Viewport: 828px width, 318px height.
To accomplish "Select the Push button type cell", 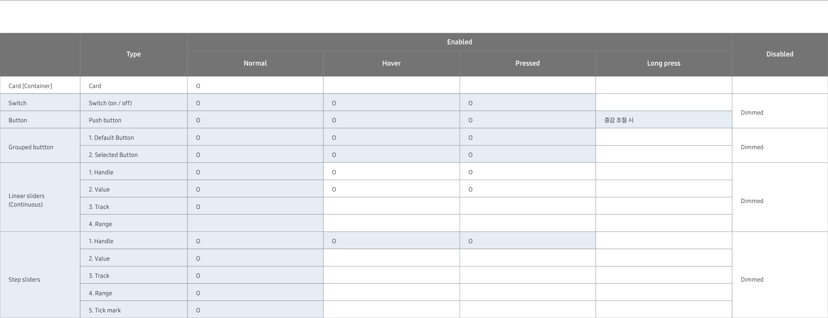I will [105, 121].
